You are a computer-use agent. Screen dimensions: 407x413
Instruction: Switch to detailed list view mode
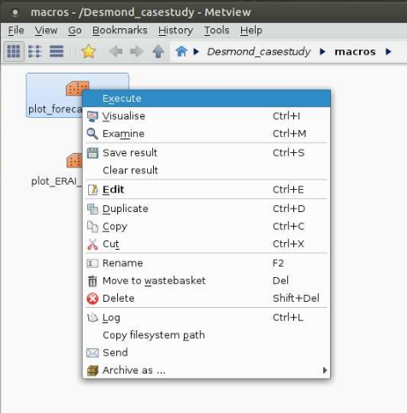click(56, 51)
